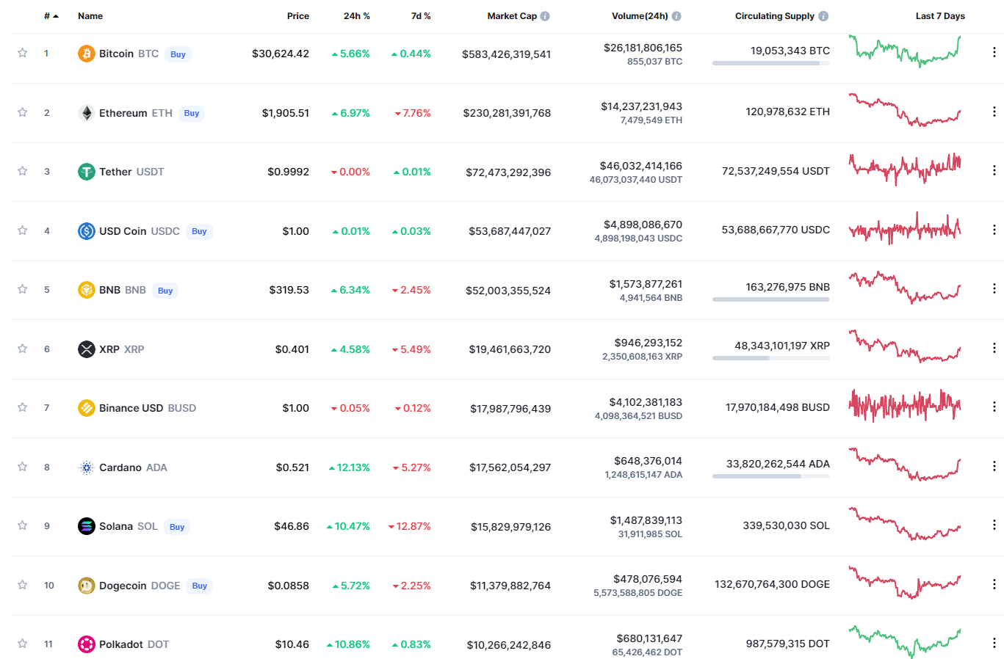Screen dimensions: 1004x659
Task: Open Polkadot's green 7-day sparkline chart
Action: click(905, 641)
